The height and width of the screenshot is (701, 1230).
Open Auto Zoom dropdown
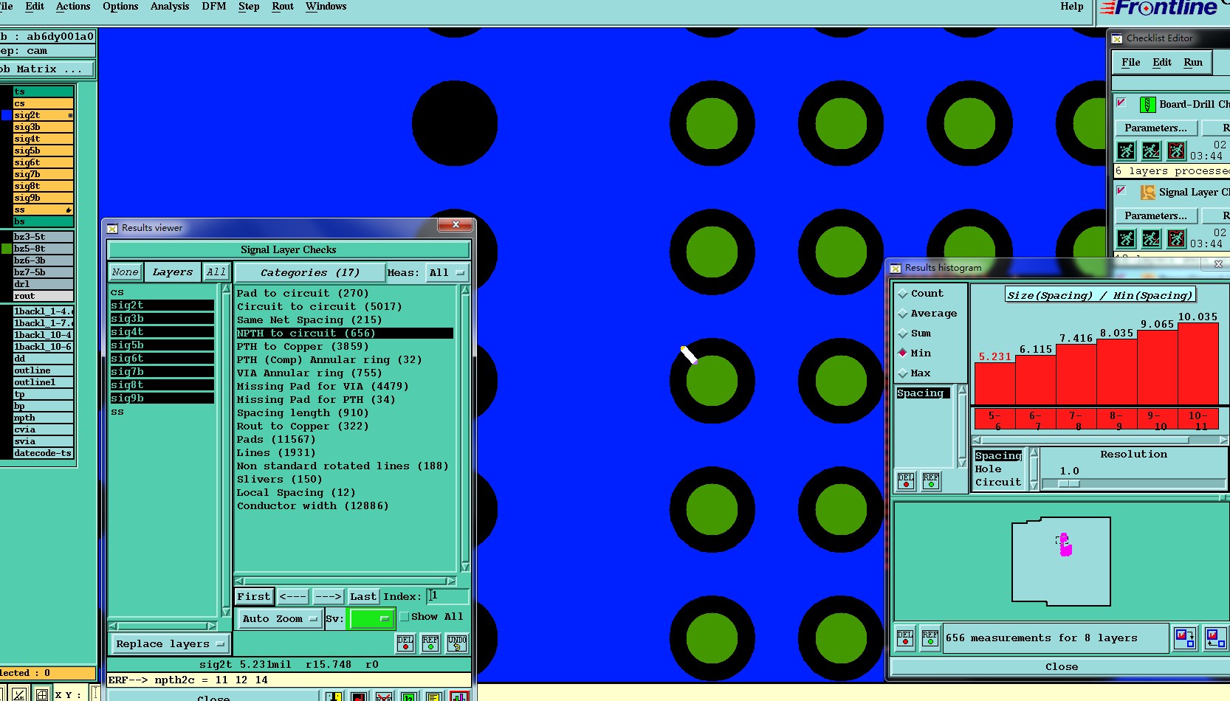click(x=280, y=619)
